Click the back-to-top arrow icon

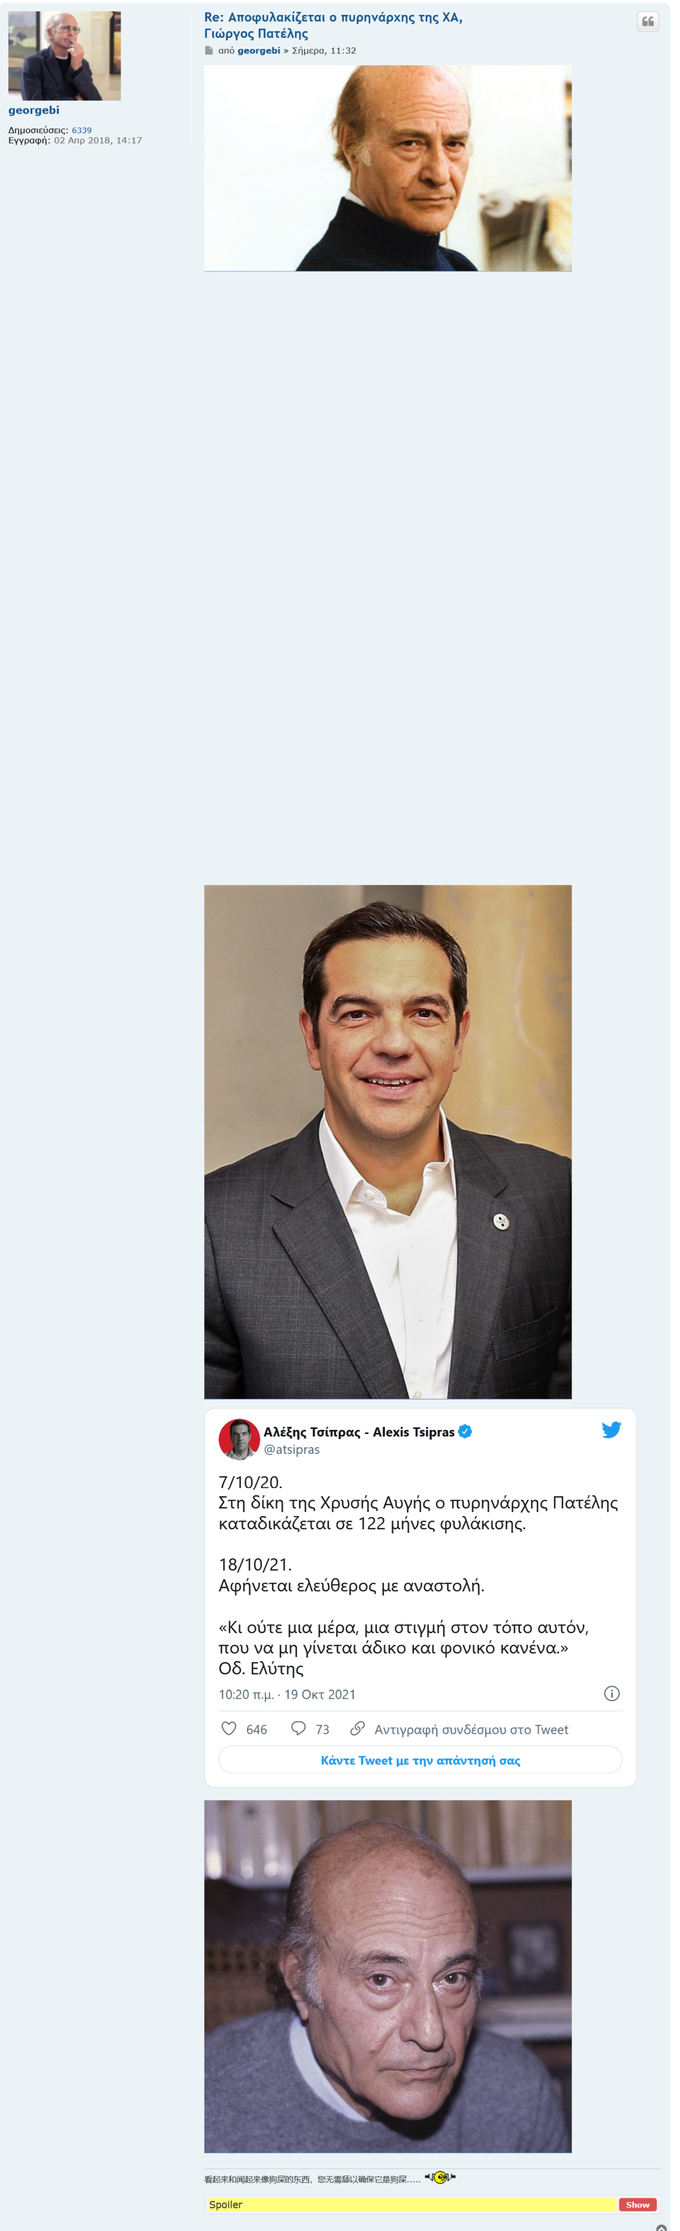tap(661, 2226)
